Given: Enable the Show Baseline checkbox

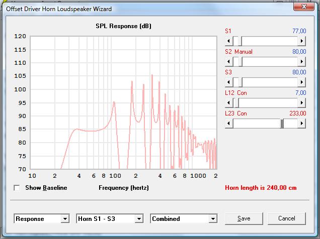Looking at the screenshot, I should [x=17, y=188].
